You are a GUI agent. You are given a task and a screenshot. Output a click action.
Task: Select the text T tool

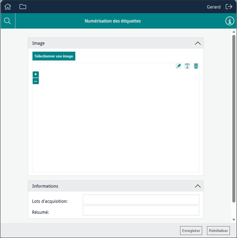coord(187,66)
